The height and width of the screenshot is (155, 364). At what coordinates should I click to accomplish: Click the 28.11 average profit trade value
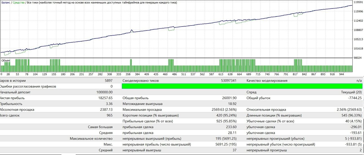click(x=232, y=133)
